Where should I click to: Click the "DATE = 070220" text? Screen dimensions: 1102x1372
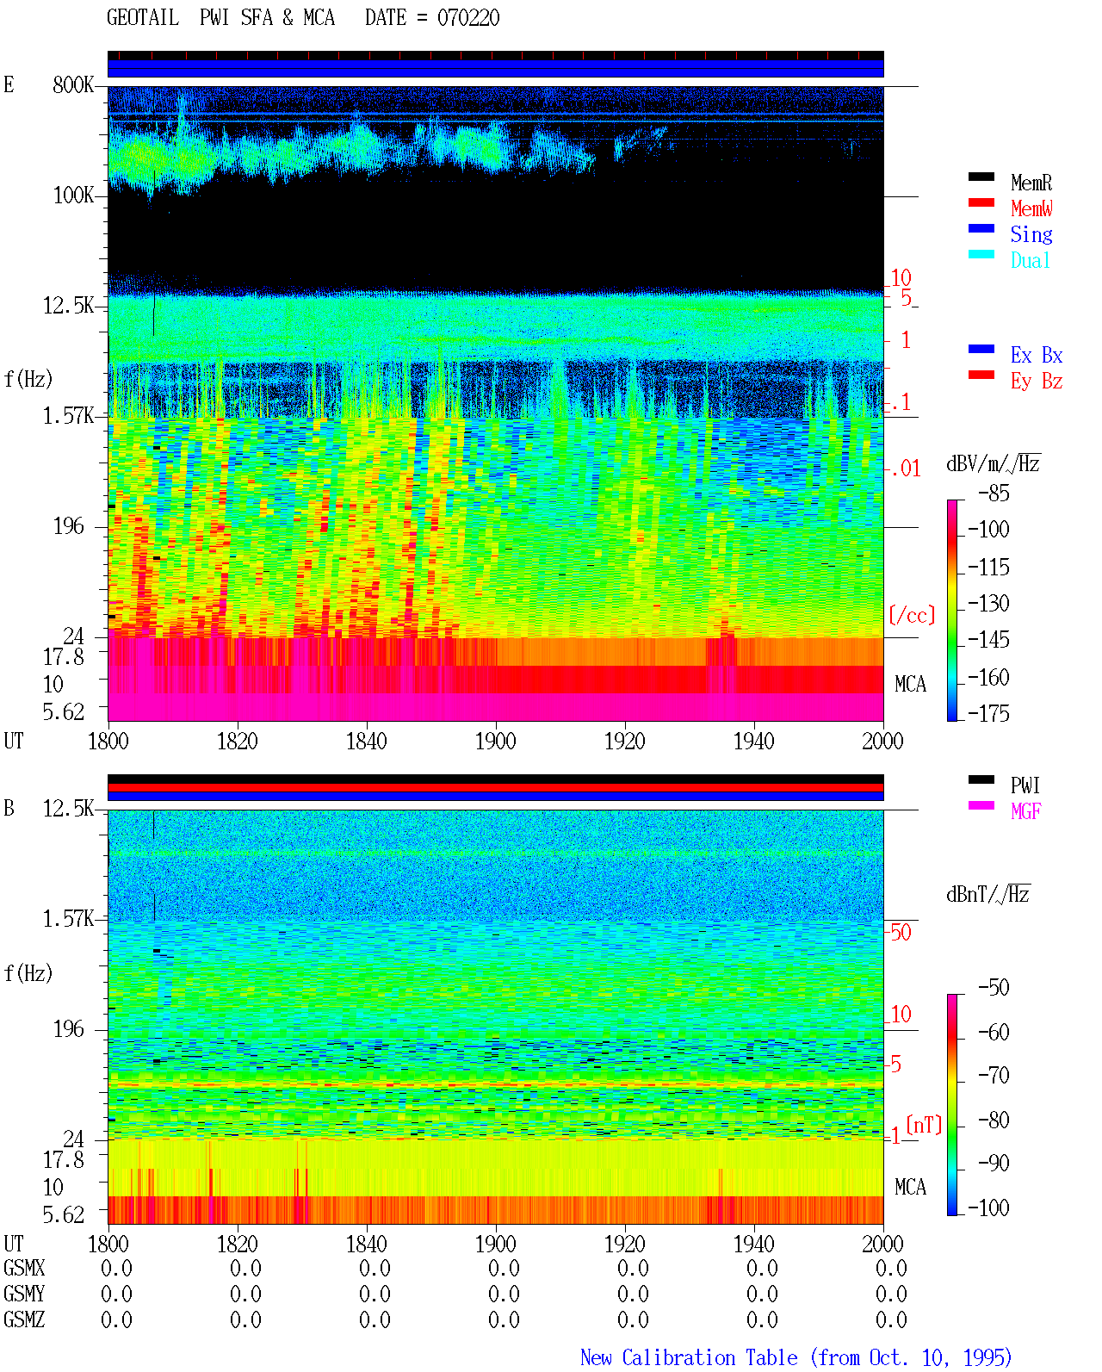coord(432,18)
